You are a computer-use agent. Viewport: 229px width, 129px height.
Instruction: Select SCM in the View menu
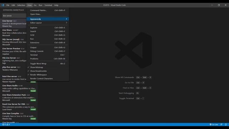tap(48, 35)
